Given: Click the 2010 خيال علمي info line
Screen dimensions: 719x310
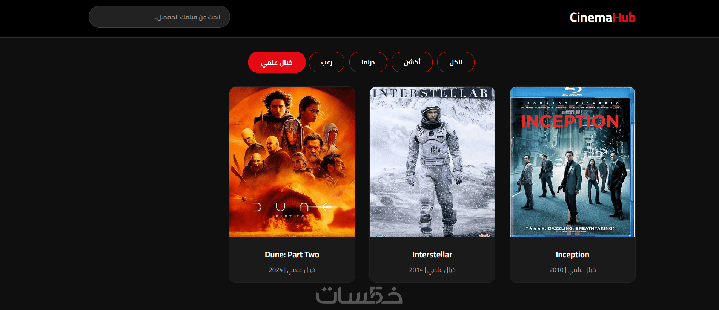Looking at the screenshot, I should [x=573, y=270].
